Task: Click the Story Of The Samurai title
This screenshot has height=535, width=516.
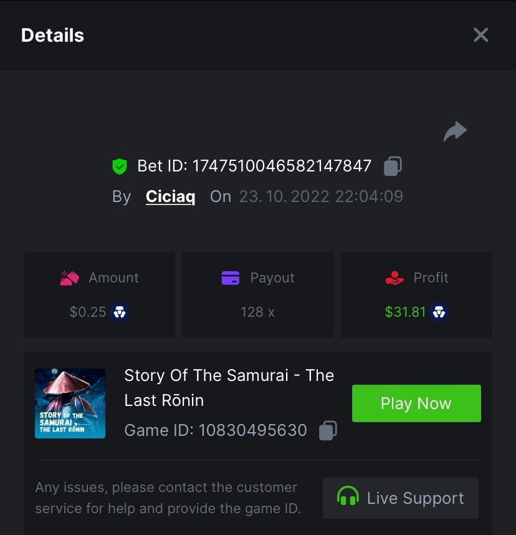Action: [229, 387]
